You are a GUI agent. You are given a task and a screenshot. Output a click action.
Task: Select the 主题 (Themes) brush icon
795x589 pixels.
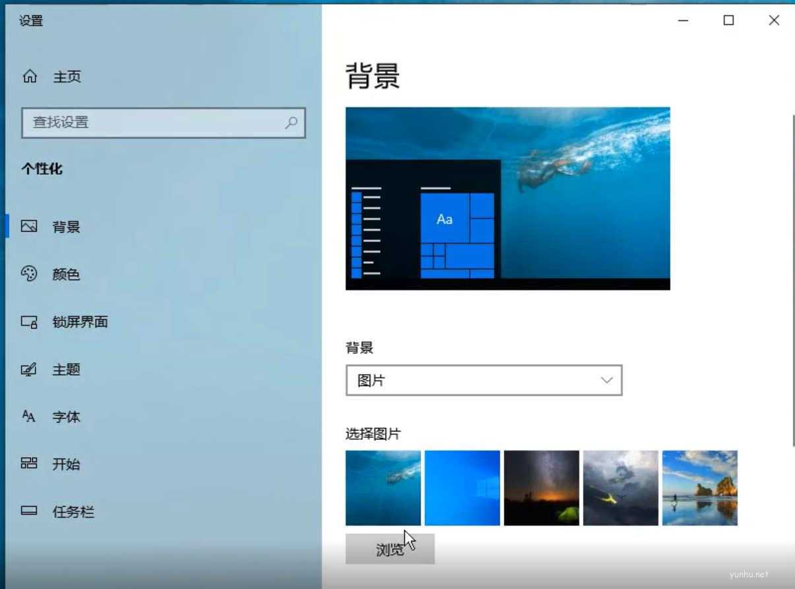29,369
